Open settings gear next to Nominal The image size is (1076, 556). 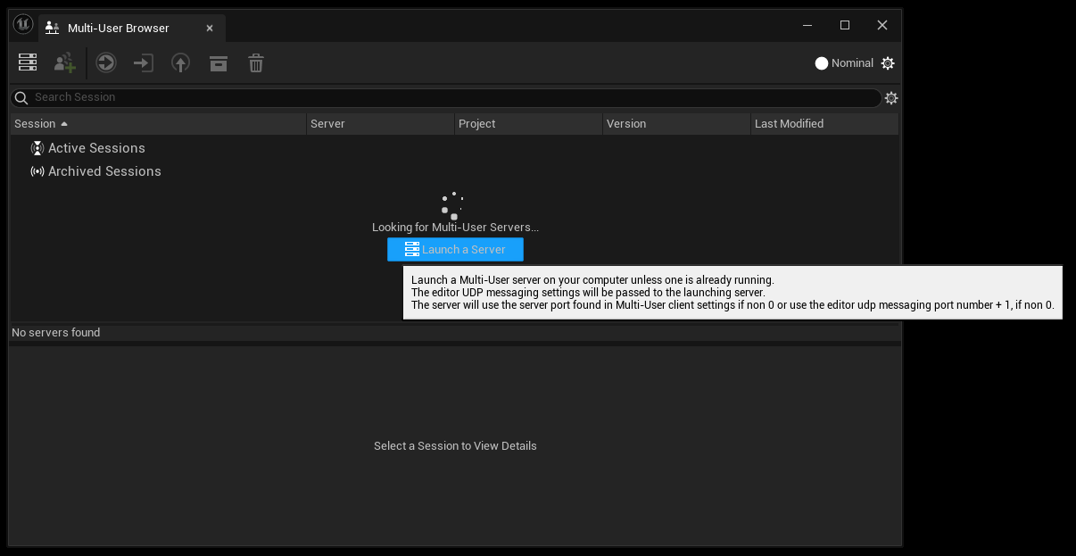[888, 63]
